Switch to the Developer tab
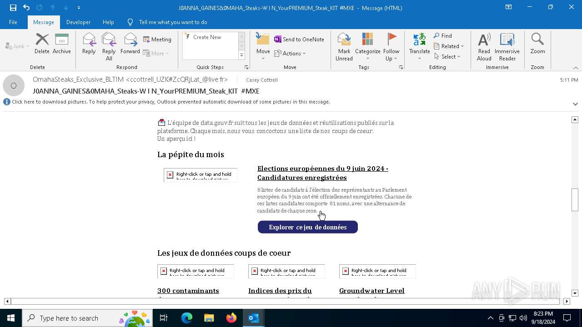The width and height of the screenshot is (582, 327). [x=78, y=22]
